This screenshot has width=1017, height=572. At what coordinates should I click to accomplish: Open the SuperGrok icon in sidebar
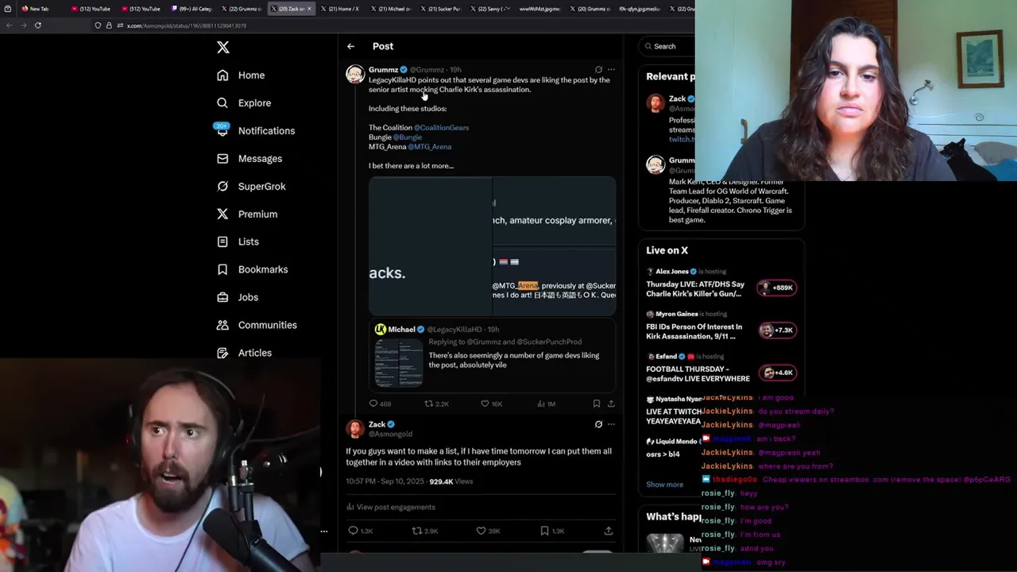[222, 187]
